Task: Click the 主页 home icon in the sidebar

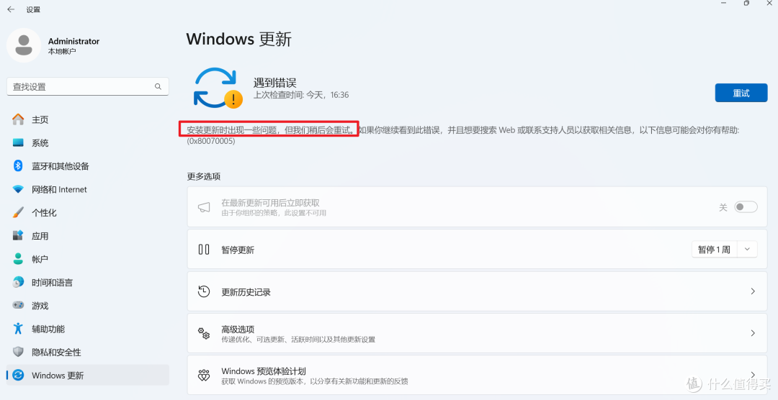Action: coord(18,119)
